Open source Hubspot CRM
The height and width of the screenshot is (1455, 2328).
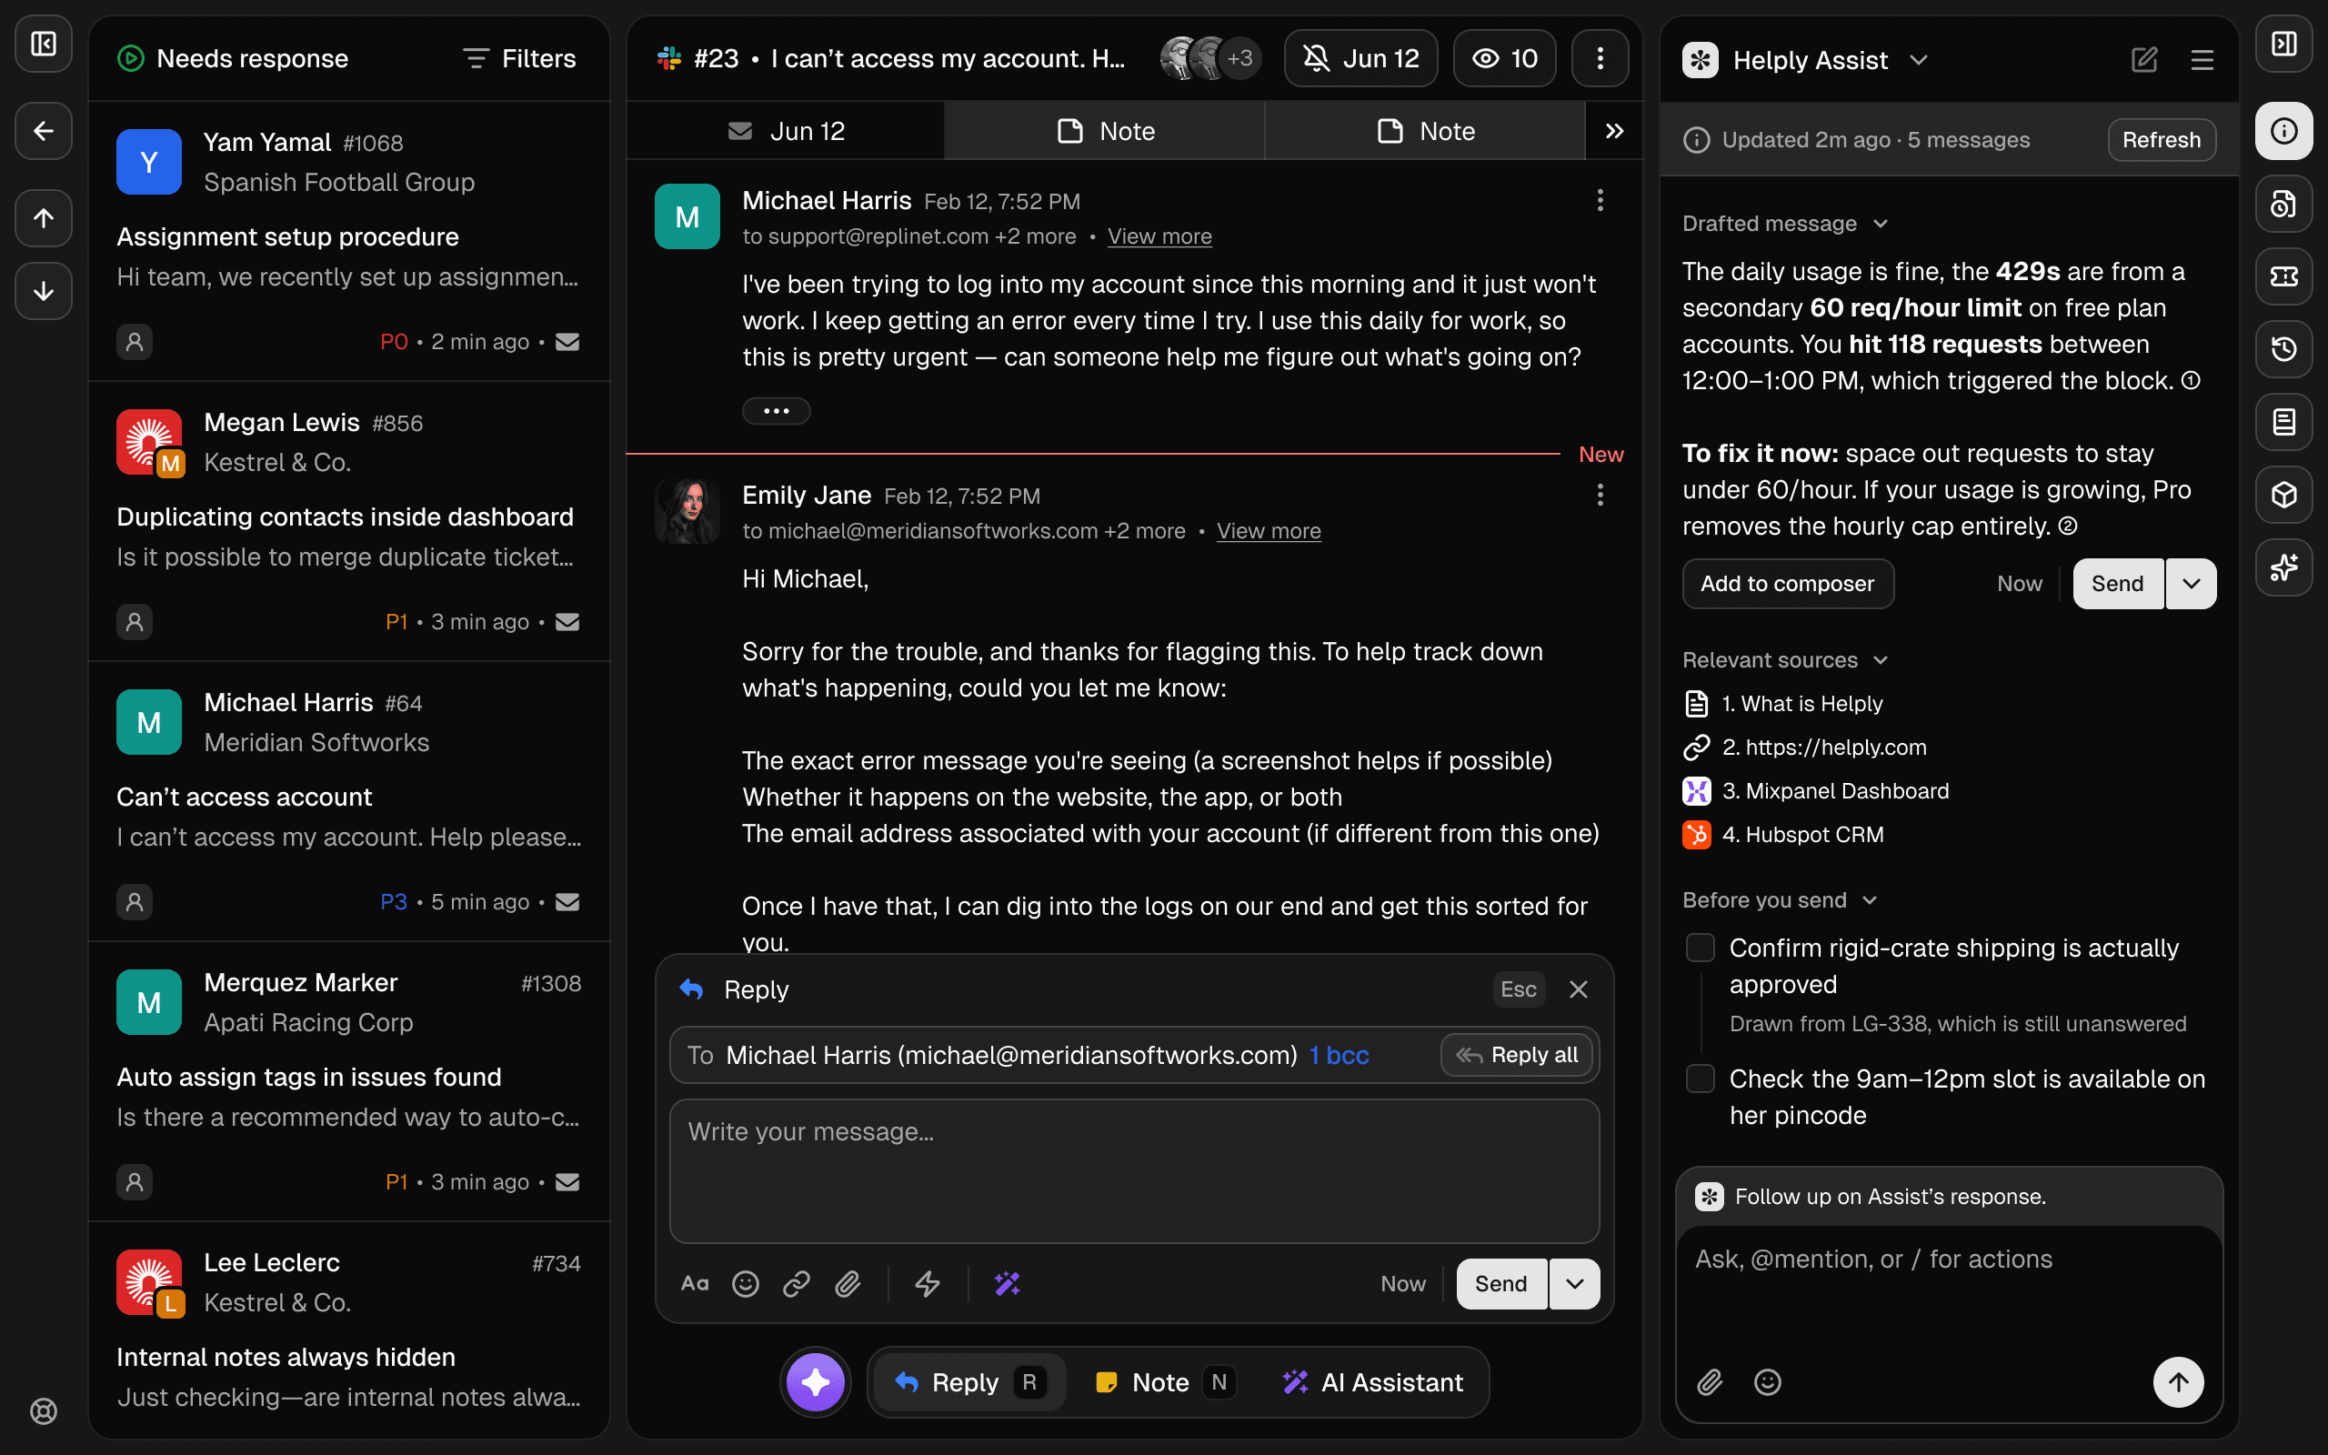coord(1782,836)
